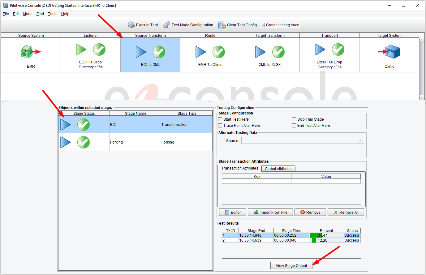Image resolution: width=426 pixels, height=275 pixels.
Task: Click the Source combo box field
Action: pos(303,141)
